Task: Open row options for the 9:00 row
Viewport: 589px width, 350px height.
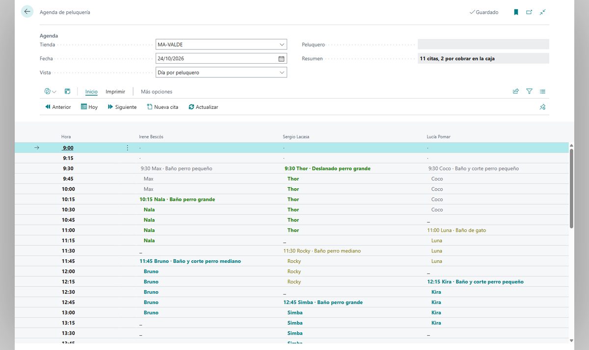Action: point(128,148)
